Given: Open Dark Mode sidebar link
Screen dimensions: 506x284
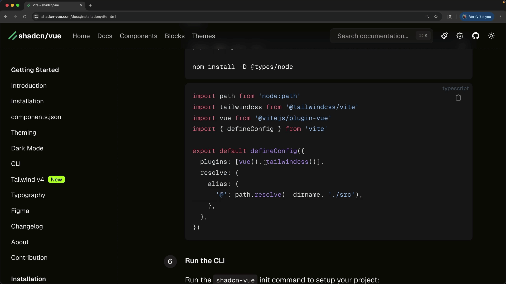Looking at the screenshot, I should coord(27,148).
